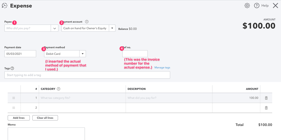Click the Help question mark icon
This screenshot has width=281, height=140.
(x=257, y=6)
